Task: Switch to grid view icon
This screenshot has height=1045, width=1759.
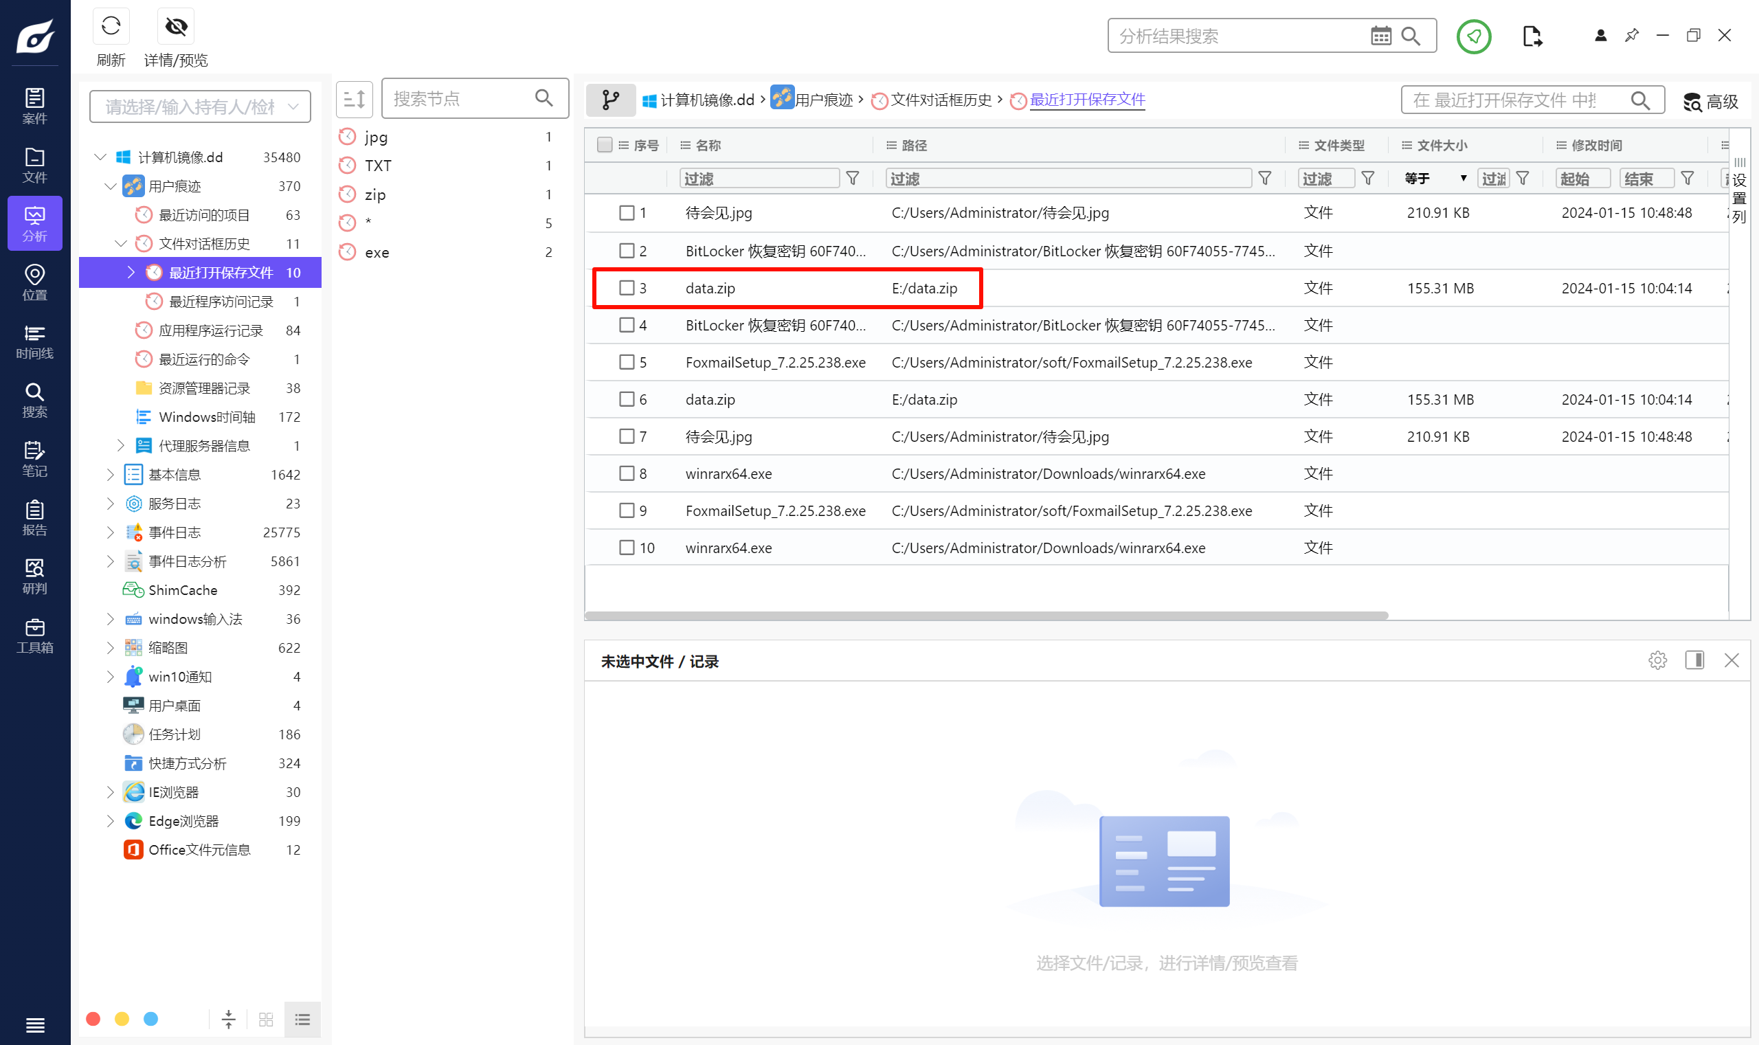Action: (266, 1019)
